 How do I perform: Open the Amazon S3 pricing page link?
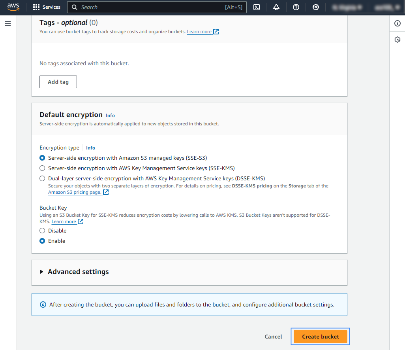tap(75, 192)
